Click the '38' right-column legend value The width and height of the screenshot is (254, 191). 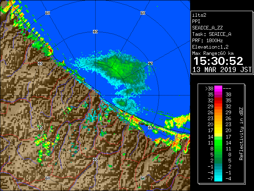(228, 95)
